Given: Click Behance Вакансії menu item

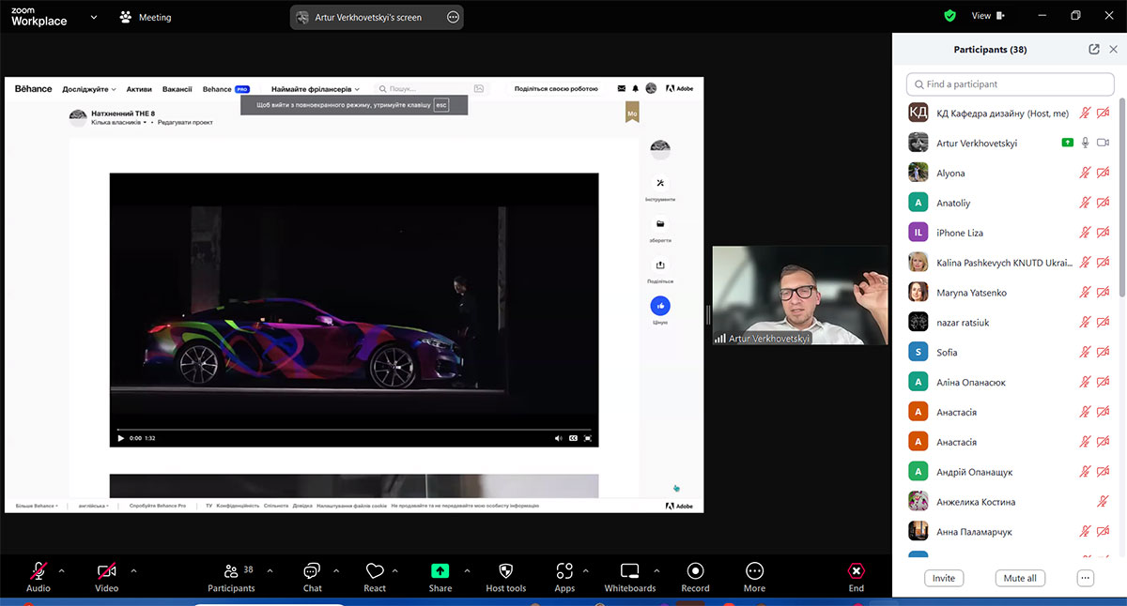Looking at the screenshot, I should click(x=178, y=89).
